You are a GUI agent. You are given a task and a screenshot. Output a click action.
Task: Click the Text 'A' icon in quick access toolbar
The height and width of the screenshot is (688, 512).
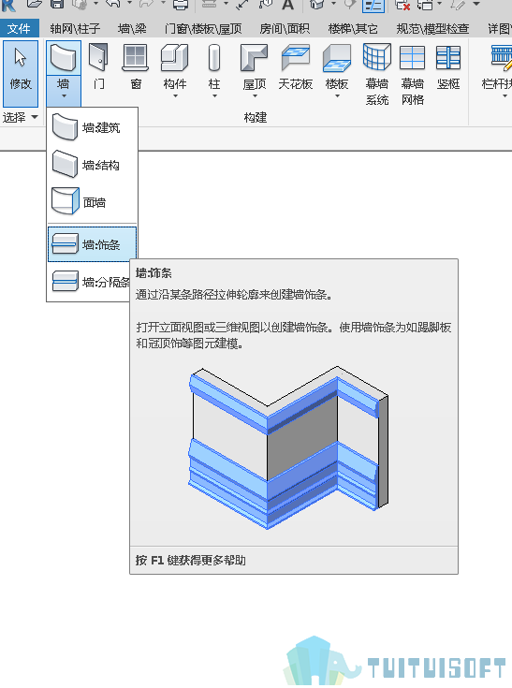click(287, 5)
